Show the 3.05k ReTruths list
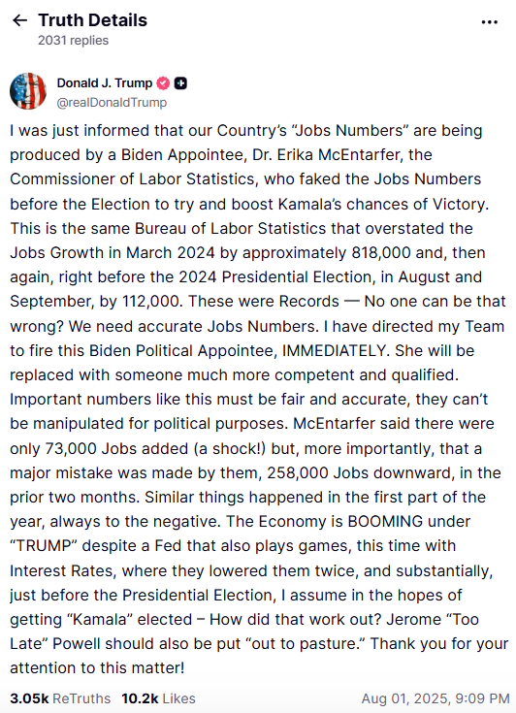Image resolution: width=516 pixels, height=713 pixels. click(x=60, y=698)
